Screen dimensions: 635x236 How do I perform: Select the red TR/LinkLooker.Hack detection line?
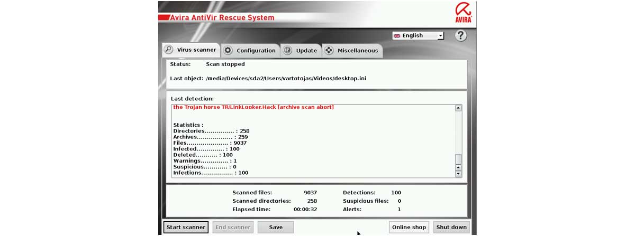point(253,107)
